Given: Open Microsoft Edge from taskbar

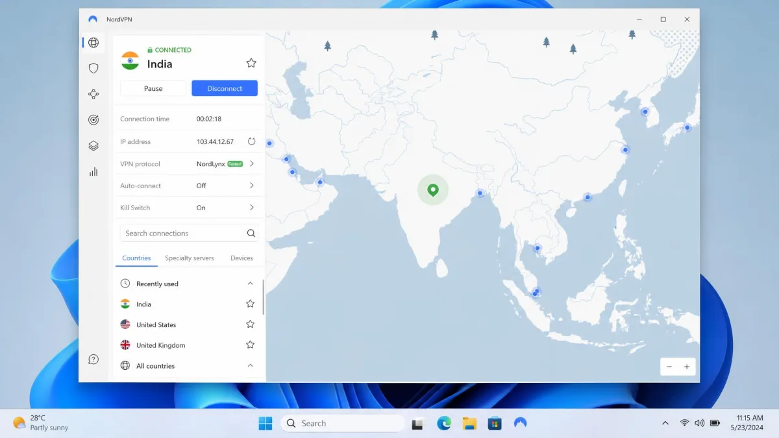Looking at the screenshot, I should point(444,423).
